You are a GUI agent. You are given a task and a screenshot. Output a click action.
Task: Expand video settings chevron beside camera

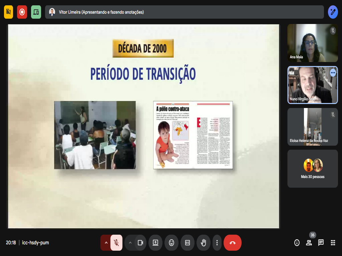[130, 243]
